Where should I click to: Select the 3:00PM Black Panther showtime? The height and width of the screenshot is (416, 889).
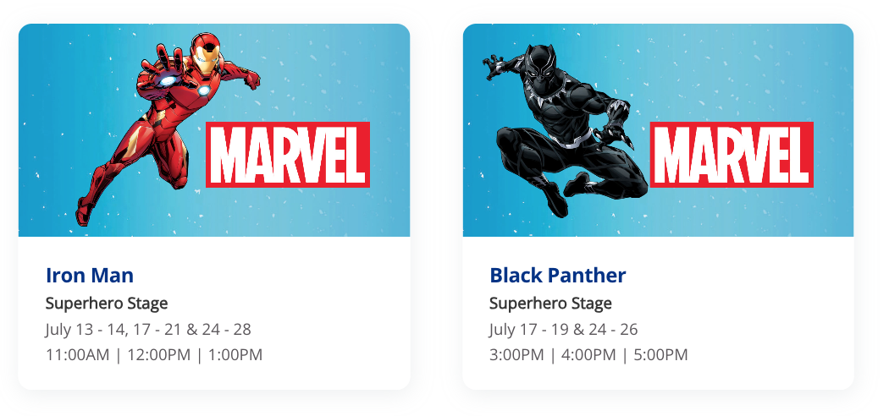point(516,355)
